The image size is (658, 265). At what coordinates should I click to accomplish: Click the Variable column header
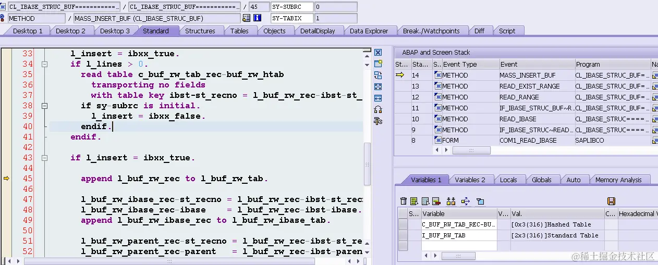(458, 213)
